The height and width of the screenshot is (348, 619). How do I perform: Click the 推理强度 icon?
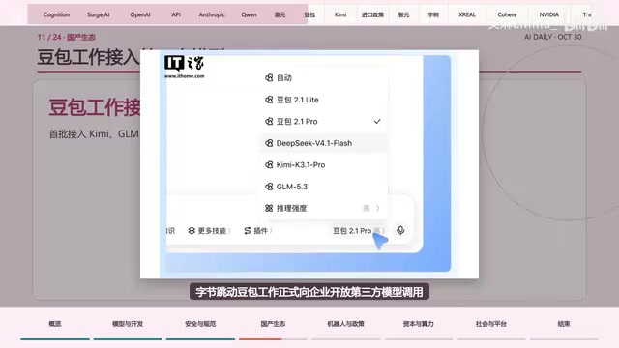pos(269,208)
